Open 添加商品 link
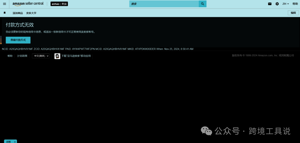300x143 pixels. [17, 13]
